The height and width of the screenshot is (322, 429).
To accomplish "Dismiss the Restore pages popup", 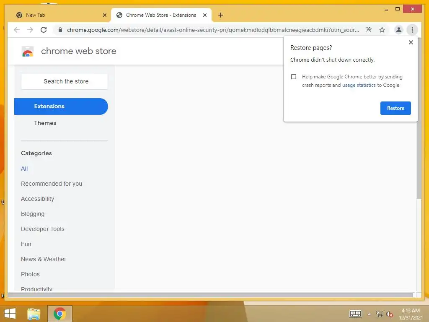I will point(411,42).
